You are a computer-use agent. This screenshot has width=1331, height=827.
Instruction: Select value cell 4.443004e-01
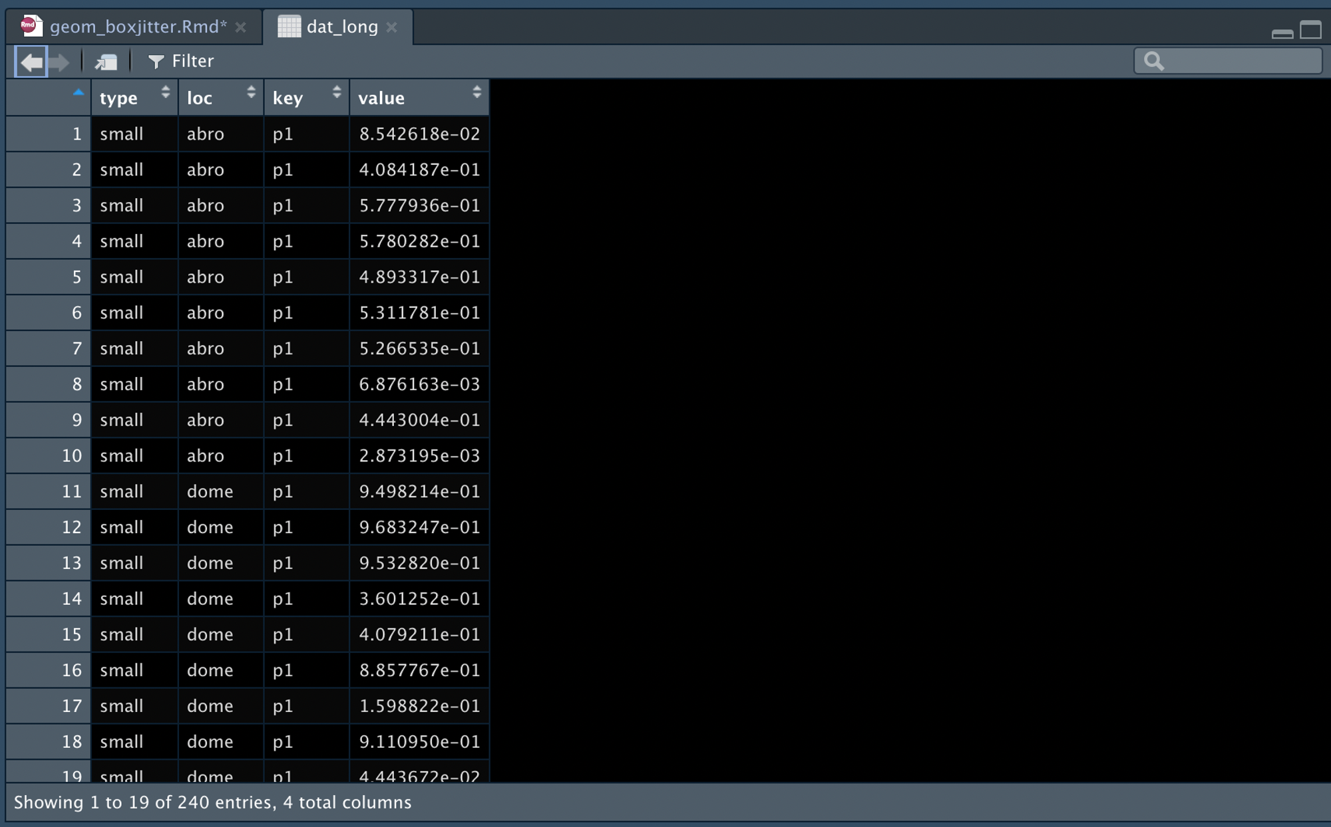(x=419, y=420)
